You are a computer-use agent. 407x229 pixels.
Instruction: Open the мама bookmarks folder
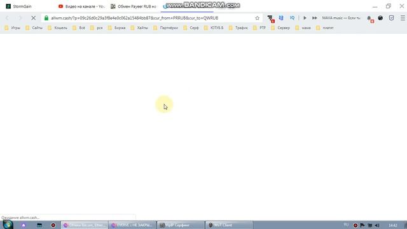[x=303, y=28]
